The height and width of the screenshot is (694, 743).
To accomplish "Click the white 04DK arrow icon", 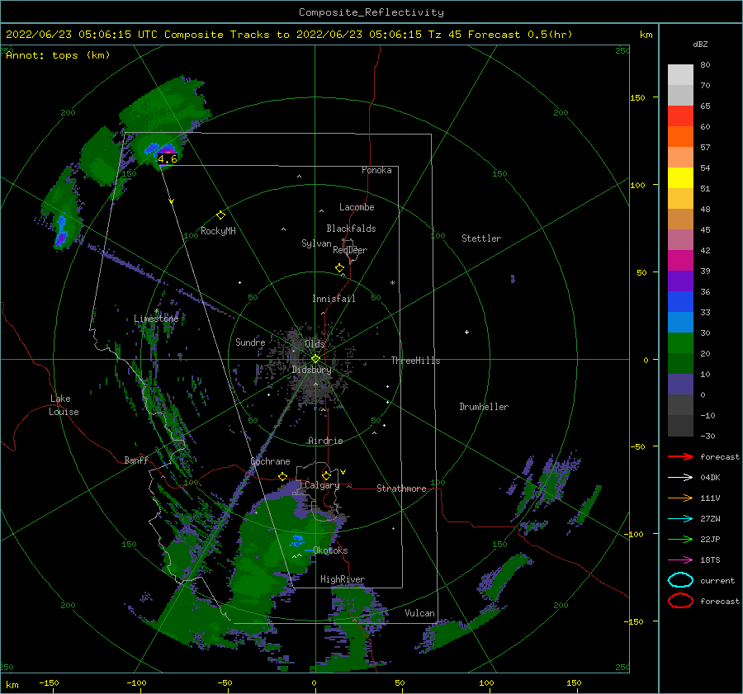I will pos(680,477).
